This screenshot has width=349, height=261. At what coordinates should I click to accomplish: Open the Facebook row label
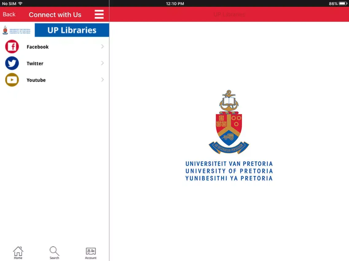(37, 47)
